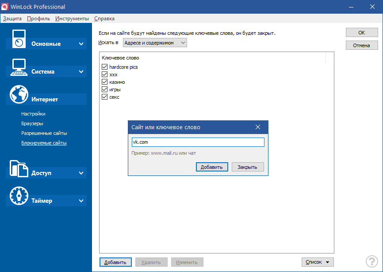
Task: Open the Разрешенные сайты link
Action: (x=44, y=133)
